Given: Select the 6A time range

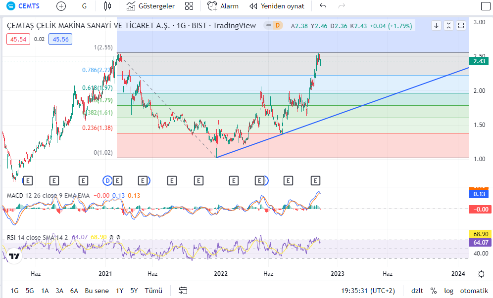Looking at the screenshot, I should click(74, 291).
